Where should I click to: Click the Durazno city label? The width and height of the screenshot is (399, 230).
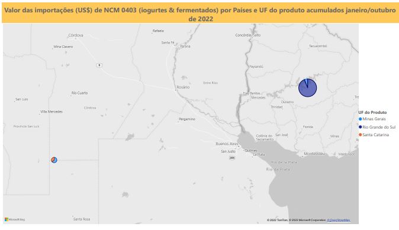[x=287, y=102]
